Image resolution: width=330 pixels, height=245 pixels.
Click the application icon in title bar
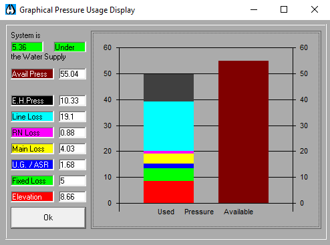11,10
